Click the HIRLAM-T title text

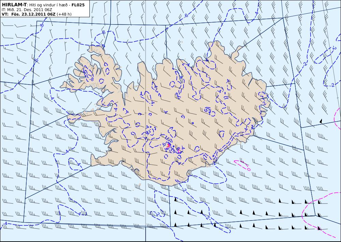tap(14, 4)
